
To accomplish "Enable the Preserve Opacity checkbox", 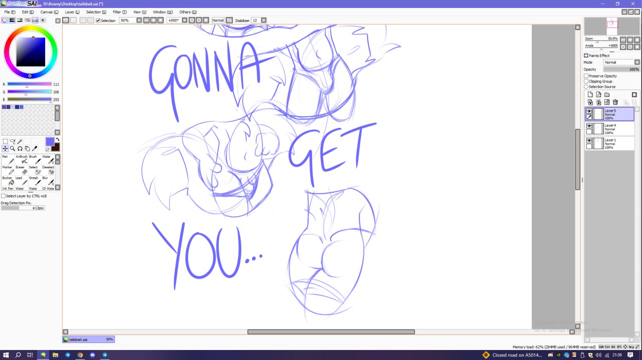I will pyautogui.click(x=586, y=76).
